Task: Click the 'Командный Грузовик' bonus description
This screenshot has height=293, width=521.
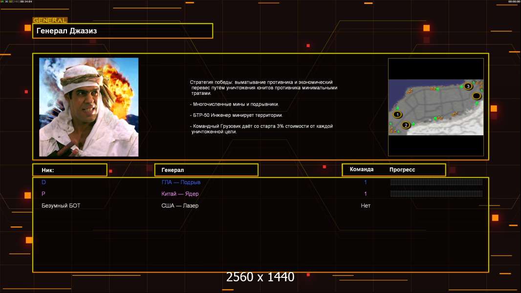Action: pyautogui.click(x=261, y=129)
